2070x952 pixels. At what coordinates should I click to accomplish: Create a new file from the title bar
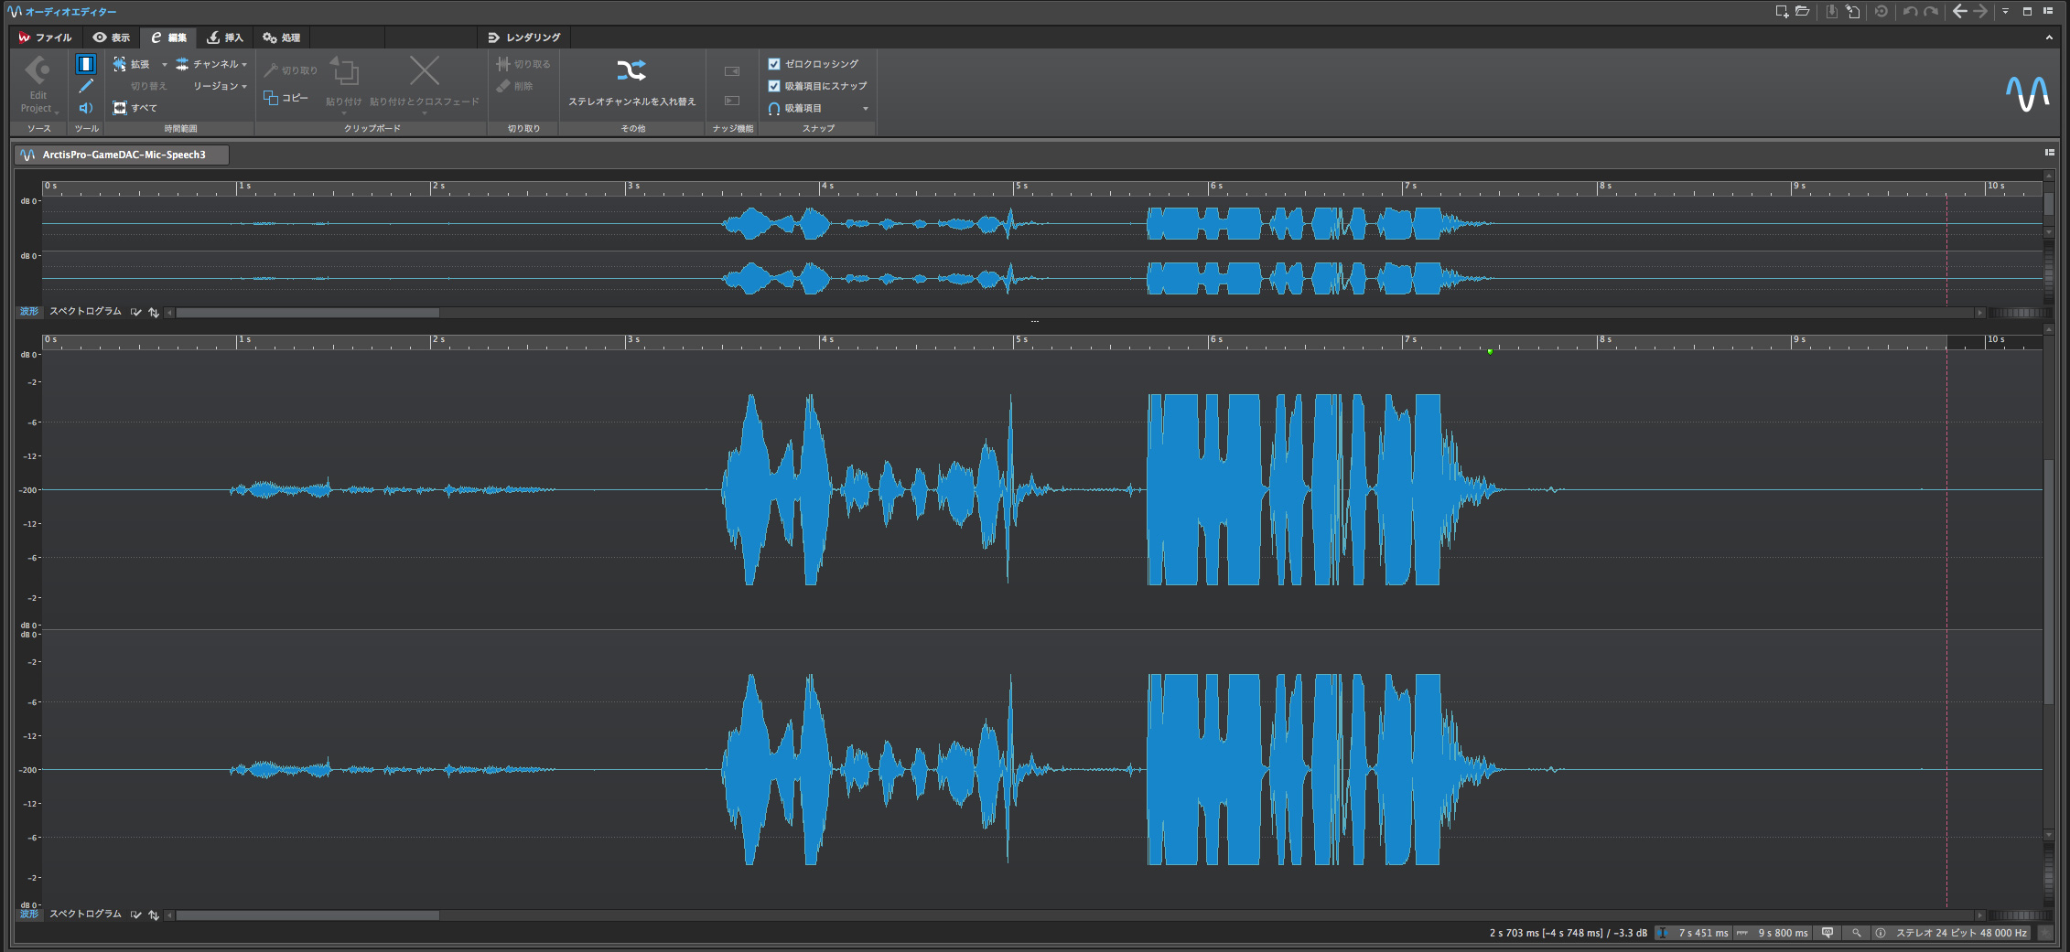click(x=1781, y=12)
